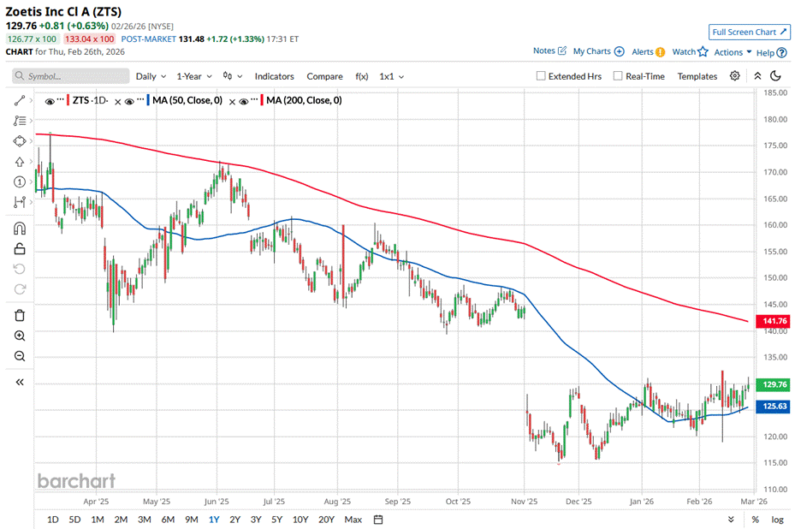
Task: Open the Fibonacci tools icon
Action: click(x=20, y=121)
